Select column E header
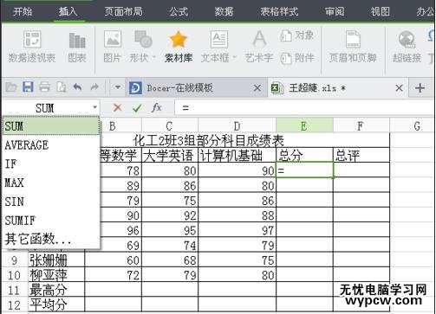The width and height of the screenshot is (436, 314). (304, 126)
